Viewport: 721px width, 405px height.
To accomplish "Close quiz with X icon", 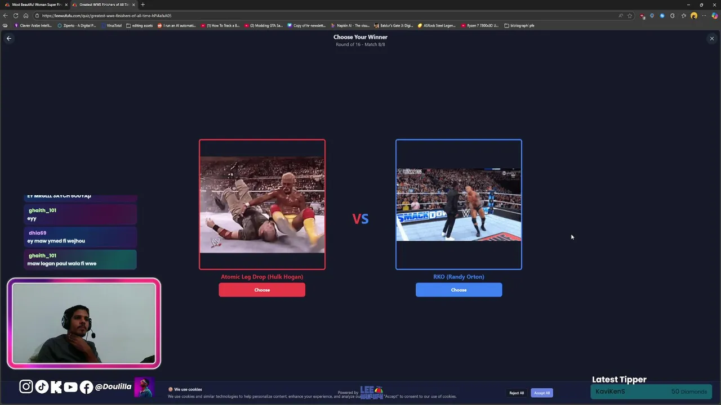I will 712,39.
